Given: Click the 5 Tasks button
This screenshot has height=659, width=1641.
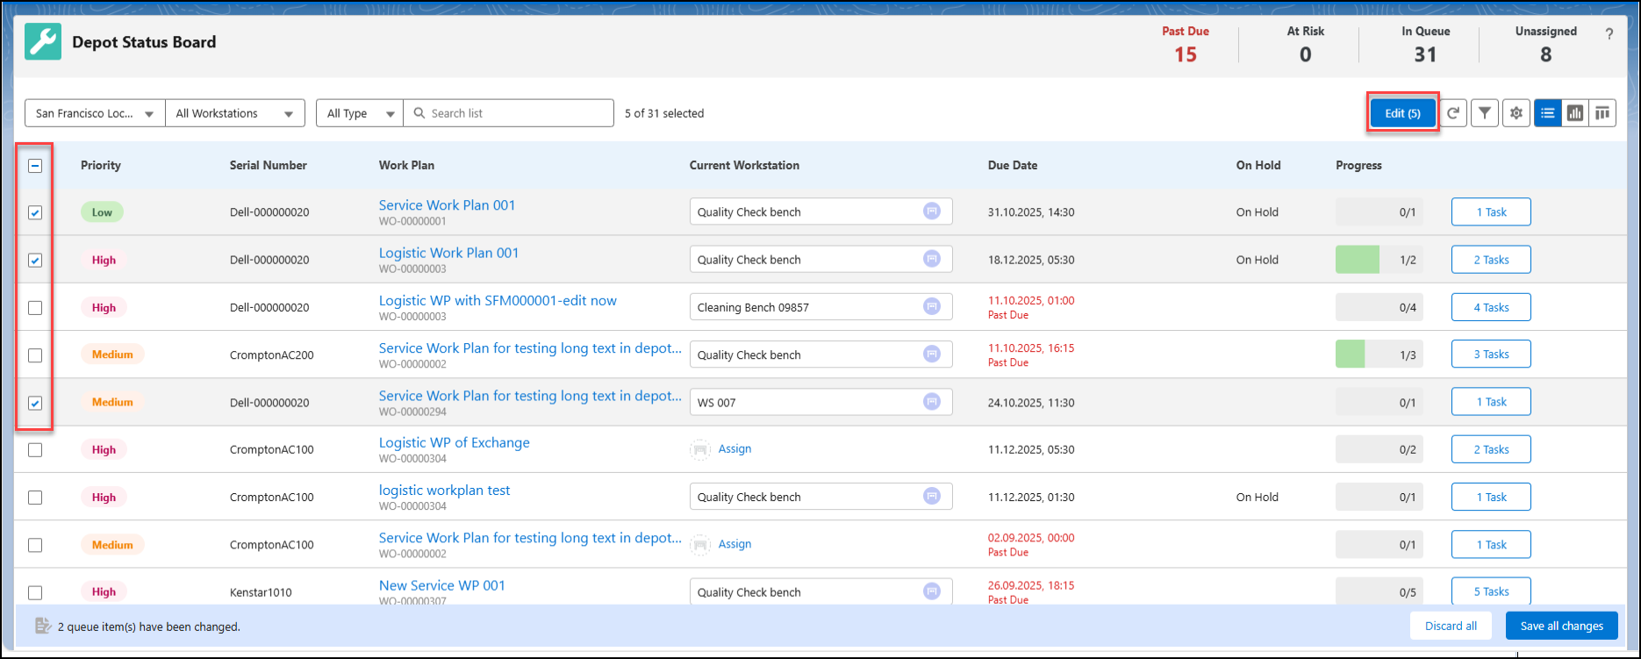Looking at the screenshot, I should [1491, 591].
